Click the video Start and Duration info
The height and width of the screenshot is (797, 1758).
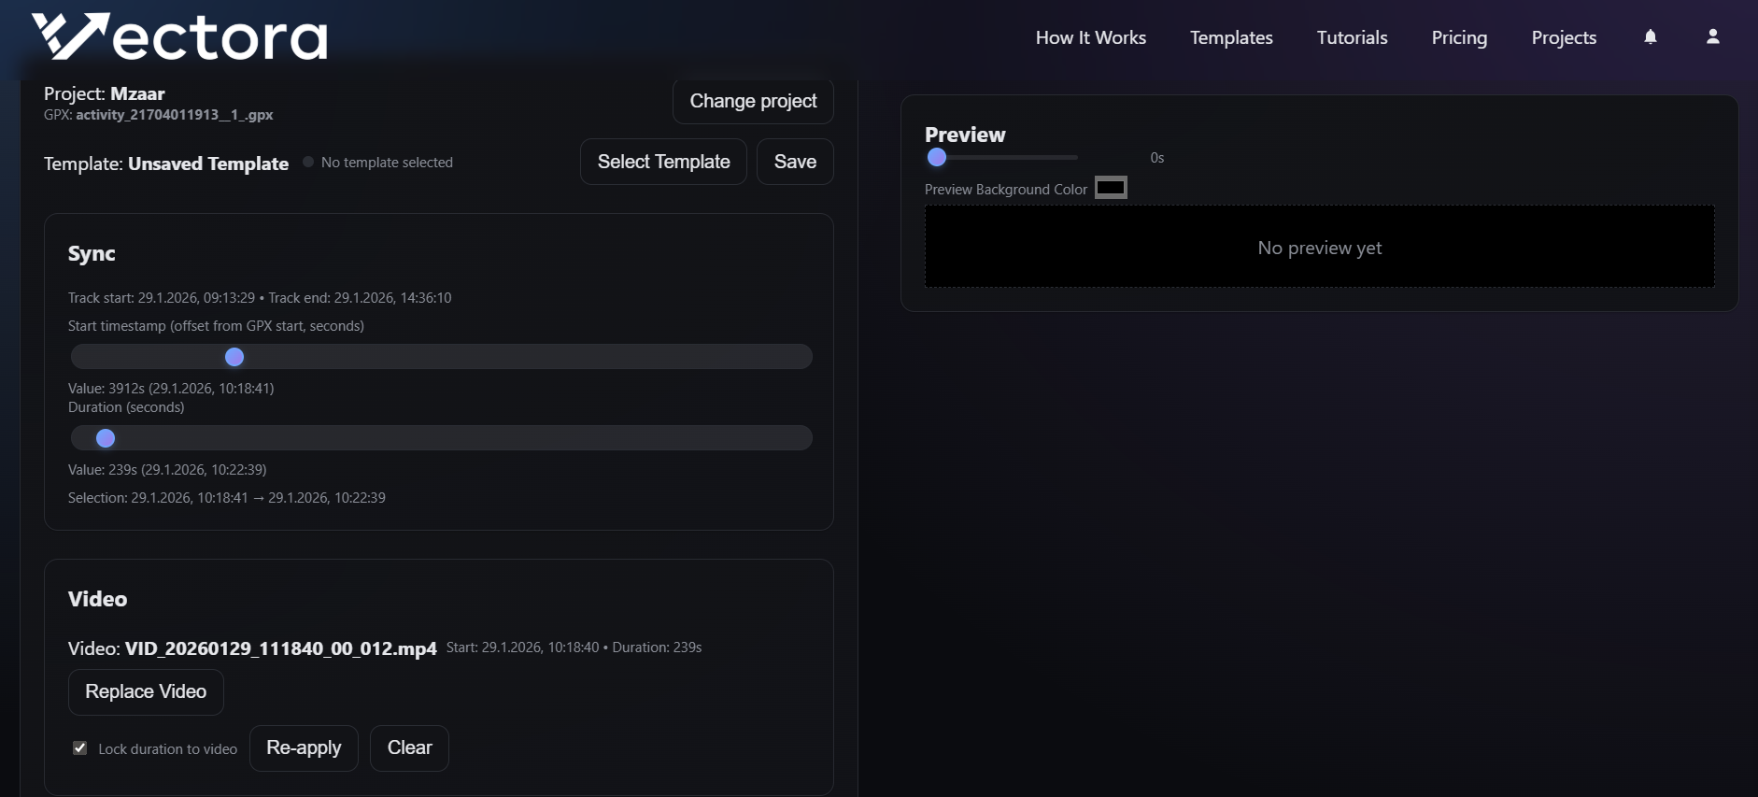(x=574, y=648)
